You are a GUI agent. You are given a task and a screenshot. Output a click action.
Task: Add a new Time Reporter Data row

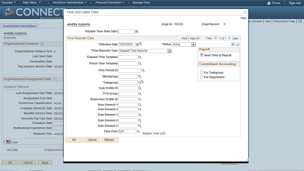[233, 44]
